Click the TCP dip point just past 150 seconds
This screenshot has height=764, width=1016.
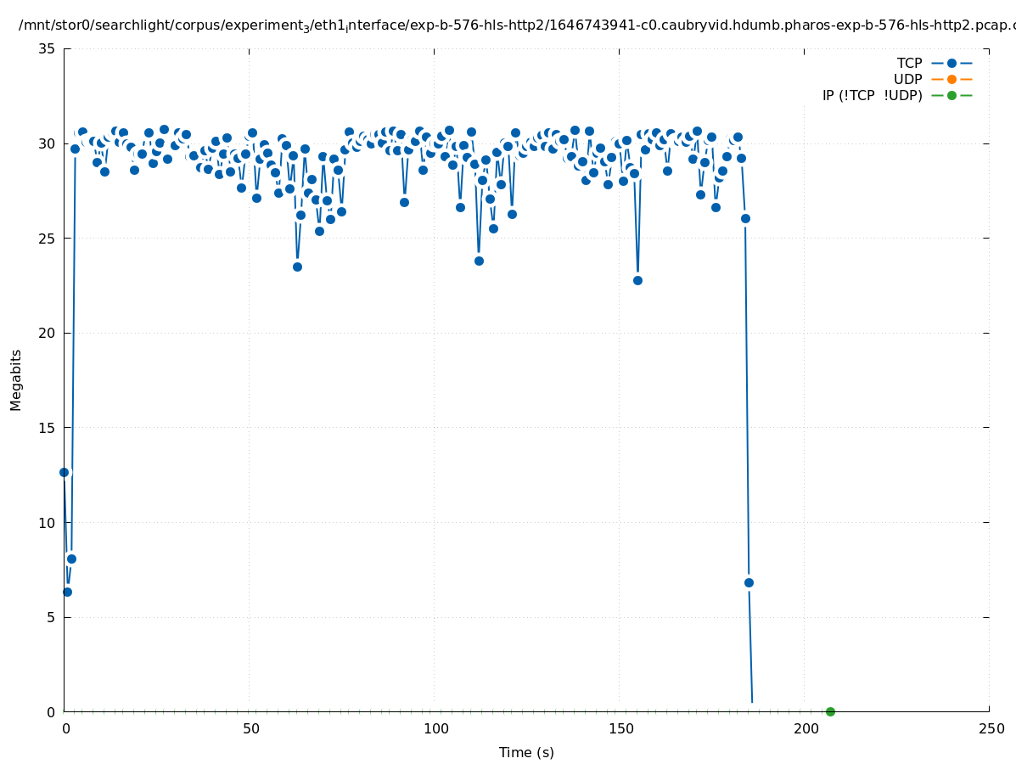click(637, 280)
